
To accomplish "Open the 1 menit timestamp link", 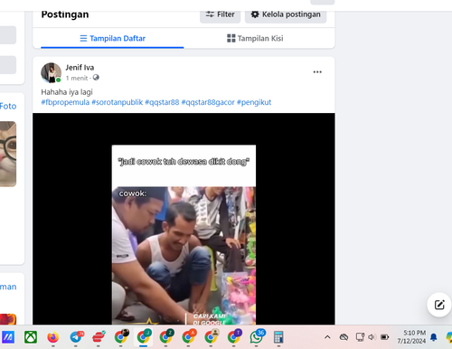I will pyautogui.click(x=77, y=78).
